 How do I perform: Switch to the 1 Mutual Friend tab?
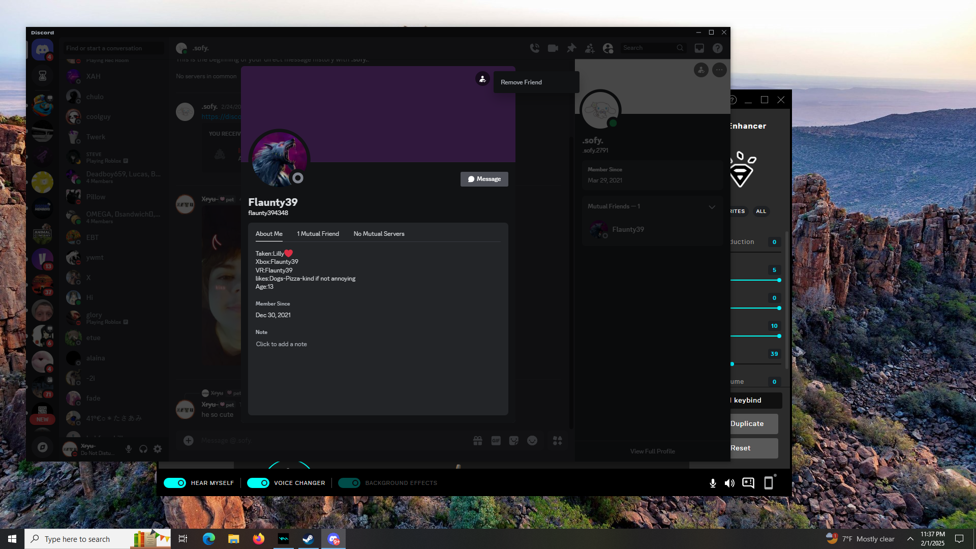tap(318, 234)
